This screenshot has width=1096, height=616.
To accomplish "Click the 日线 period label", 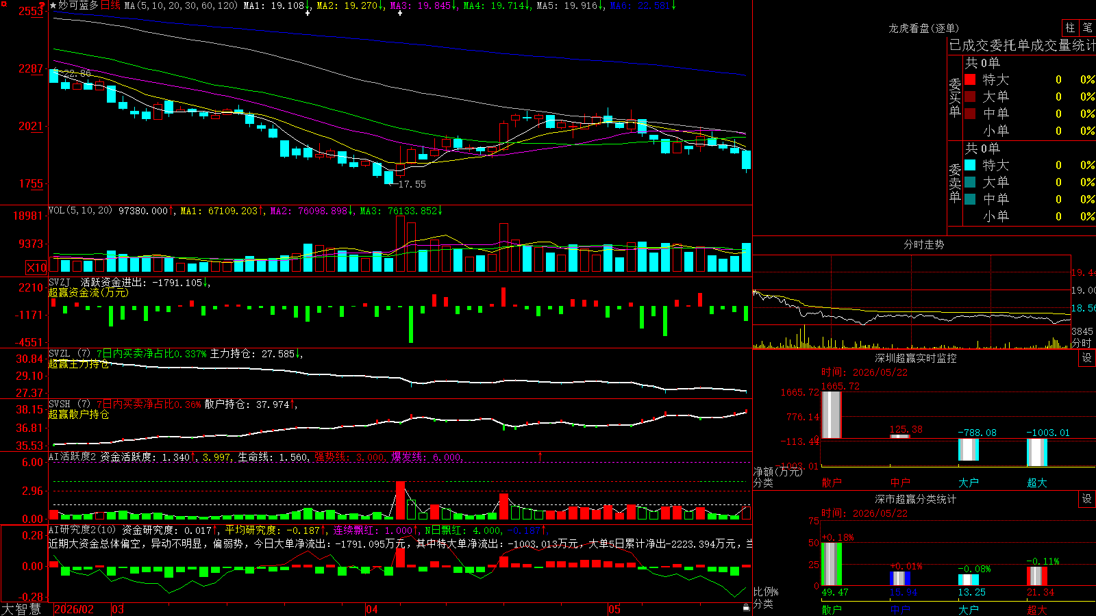I will pos(110,5).
